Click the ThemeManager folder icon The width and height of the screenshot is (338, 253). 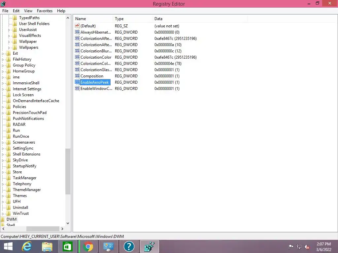tap(8, 190)
